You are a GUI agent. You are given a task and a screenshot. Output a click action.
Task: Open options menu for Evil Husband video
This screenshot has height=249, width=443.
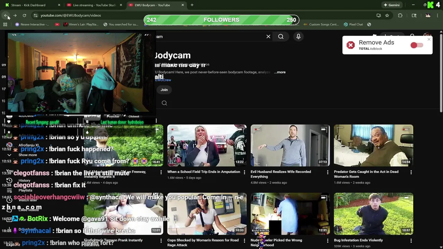328,172
